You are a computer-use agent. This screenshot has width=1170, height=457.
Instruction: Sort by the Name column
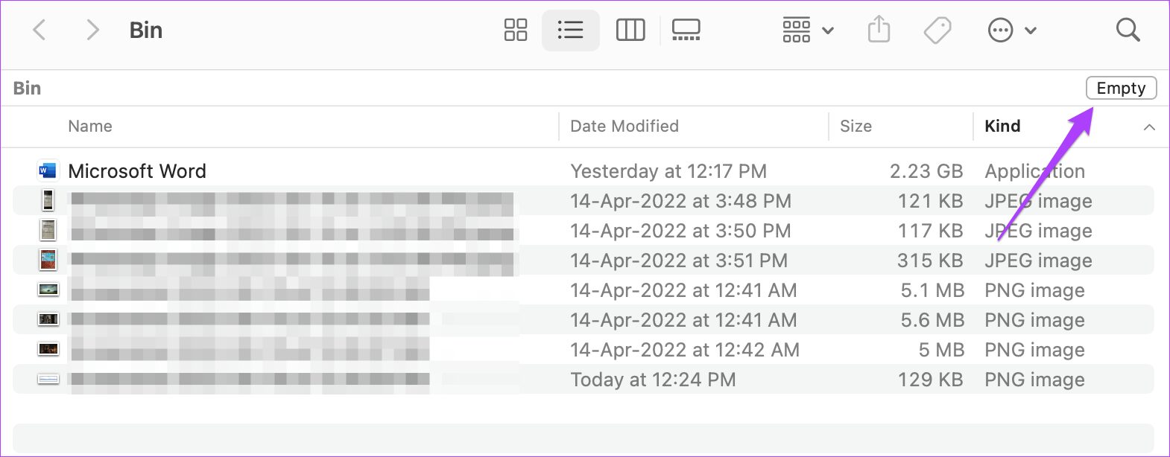tap(89, 127)
